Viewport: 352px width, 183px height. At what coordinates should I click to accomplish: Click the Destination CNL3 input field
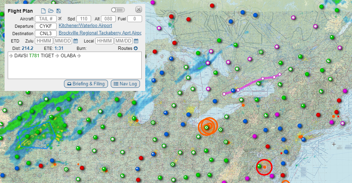(x=46, y=33)
